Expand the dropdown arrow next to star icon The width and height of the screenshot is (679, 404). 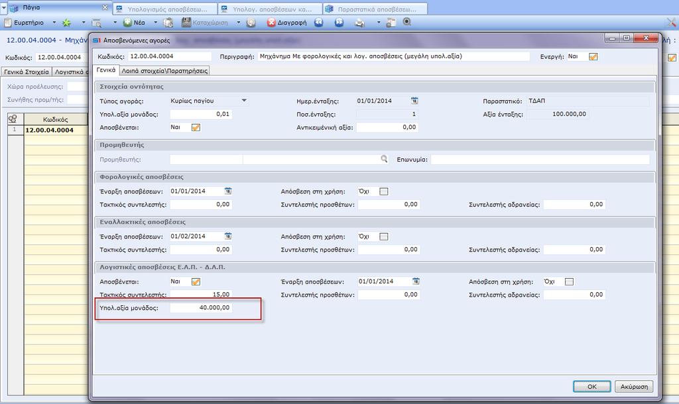84,23
